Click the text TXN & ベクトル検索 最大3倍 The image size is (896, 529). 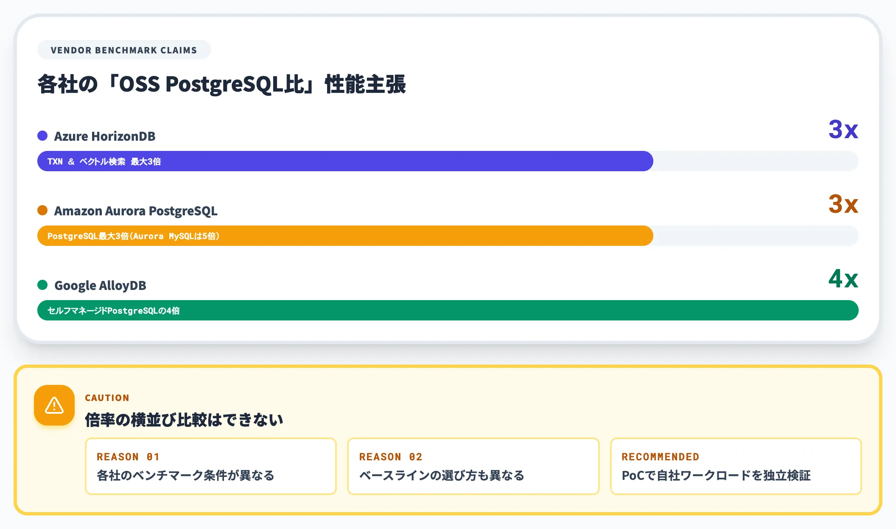point(104,161)
